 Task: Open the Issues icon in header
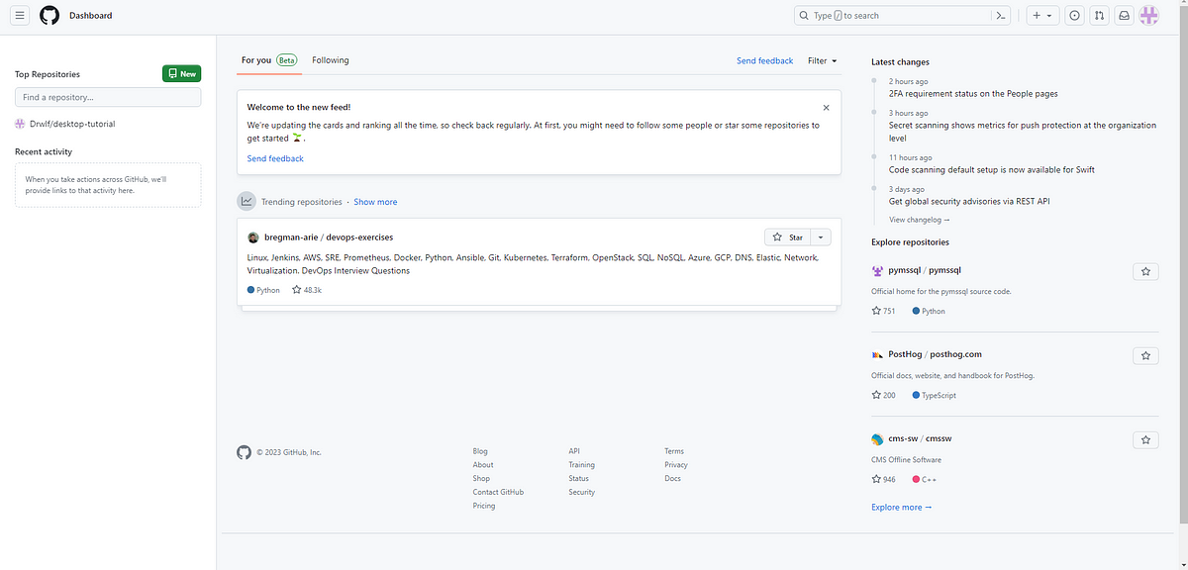tap(1074, 16)
